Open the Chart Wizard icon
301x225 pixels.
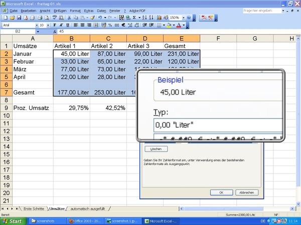click(159, 17)
